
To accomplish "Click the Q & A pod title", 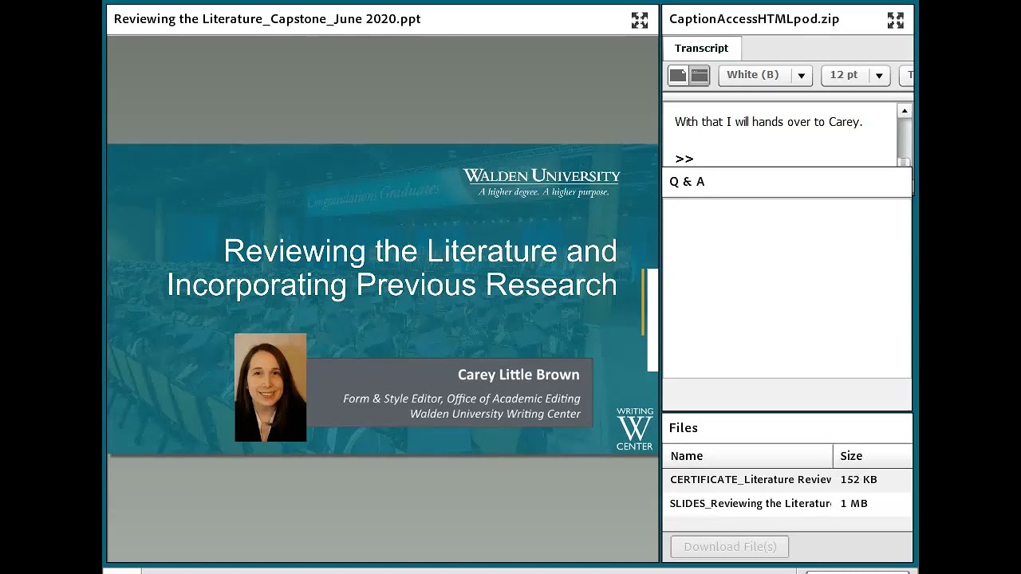I will 687,182.
